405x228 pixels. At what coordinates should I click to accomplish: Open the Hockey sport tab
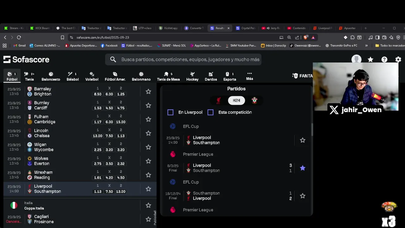[192, 76]
